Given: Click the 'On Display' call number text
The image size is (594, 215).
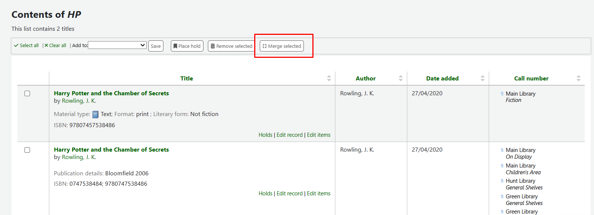Looking at the screenshot, I should [518, 157].
